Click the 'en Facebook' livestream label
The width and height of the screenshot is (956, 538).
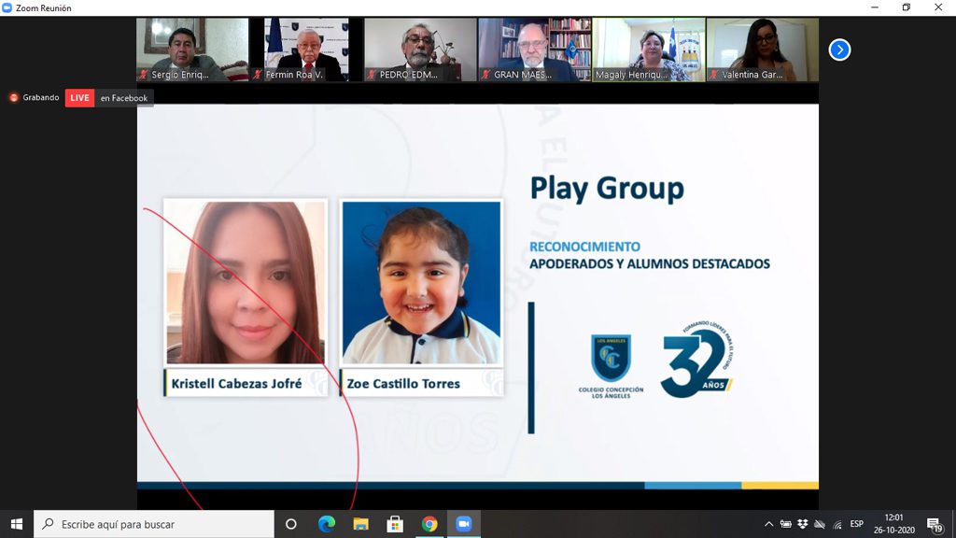pyautogui.click(x=124, y=98)
